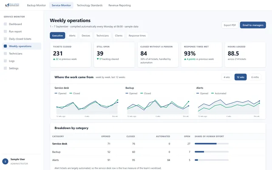
Task: Open Settings in the sidebar
Action: coord(22,68)
